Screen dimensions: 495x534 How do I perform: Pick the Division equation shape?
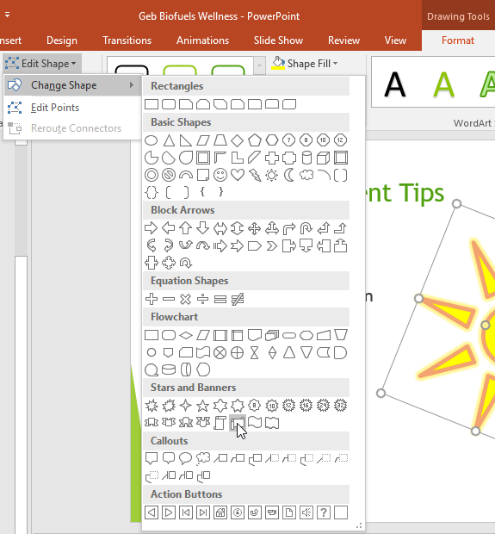click(x=203, y=299)
